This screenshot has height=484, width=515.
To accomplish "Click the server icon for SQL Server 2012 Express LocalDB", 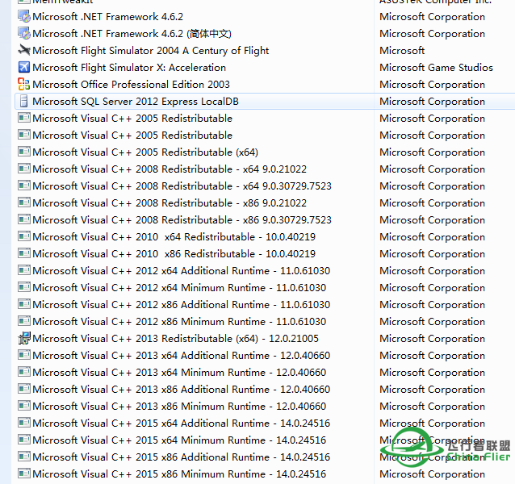I will pyautogui.click(x=24, y=101).
